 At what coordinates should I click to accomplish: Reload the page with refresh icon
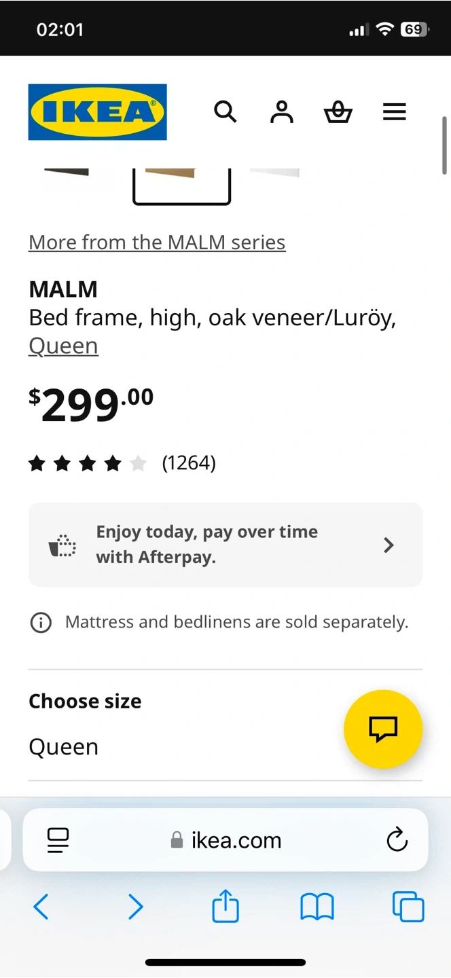[397, 840]
